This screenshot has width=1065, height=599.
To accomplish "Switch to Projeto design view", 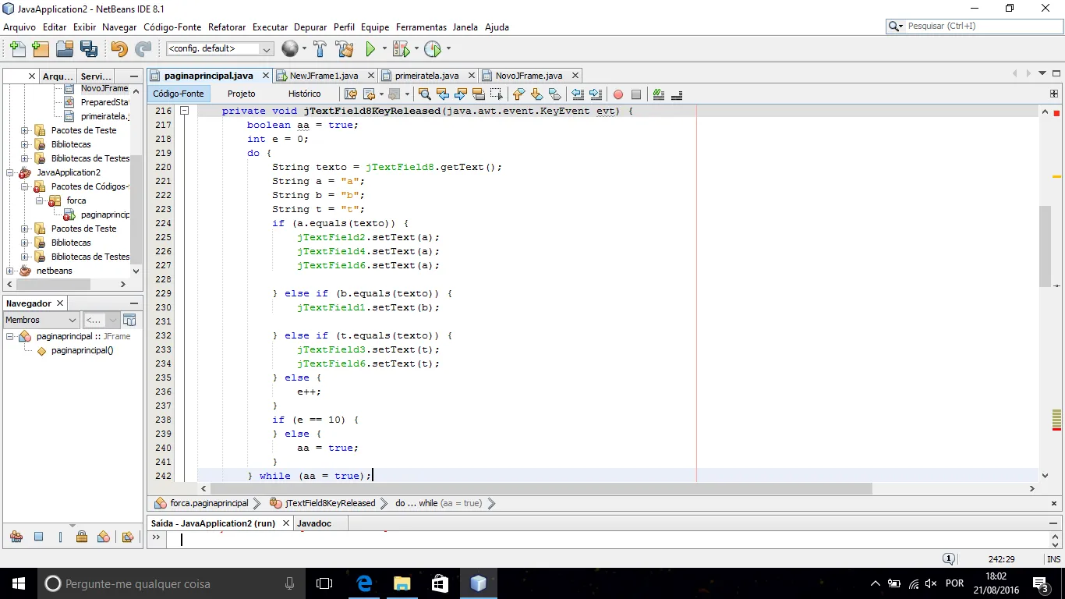I will (241, 94).
